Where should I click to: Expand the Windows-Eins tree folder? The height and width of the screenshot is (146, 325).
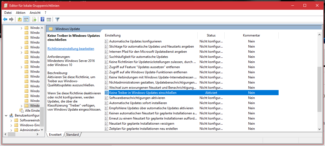click(x=11, y=125)
